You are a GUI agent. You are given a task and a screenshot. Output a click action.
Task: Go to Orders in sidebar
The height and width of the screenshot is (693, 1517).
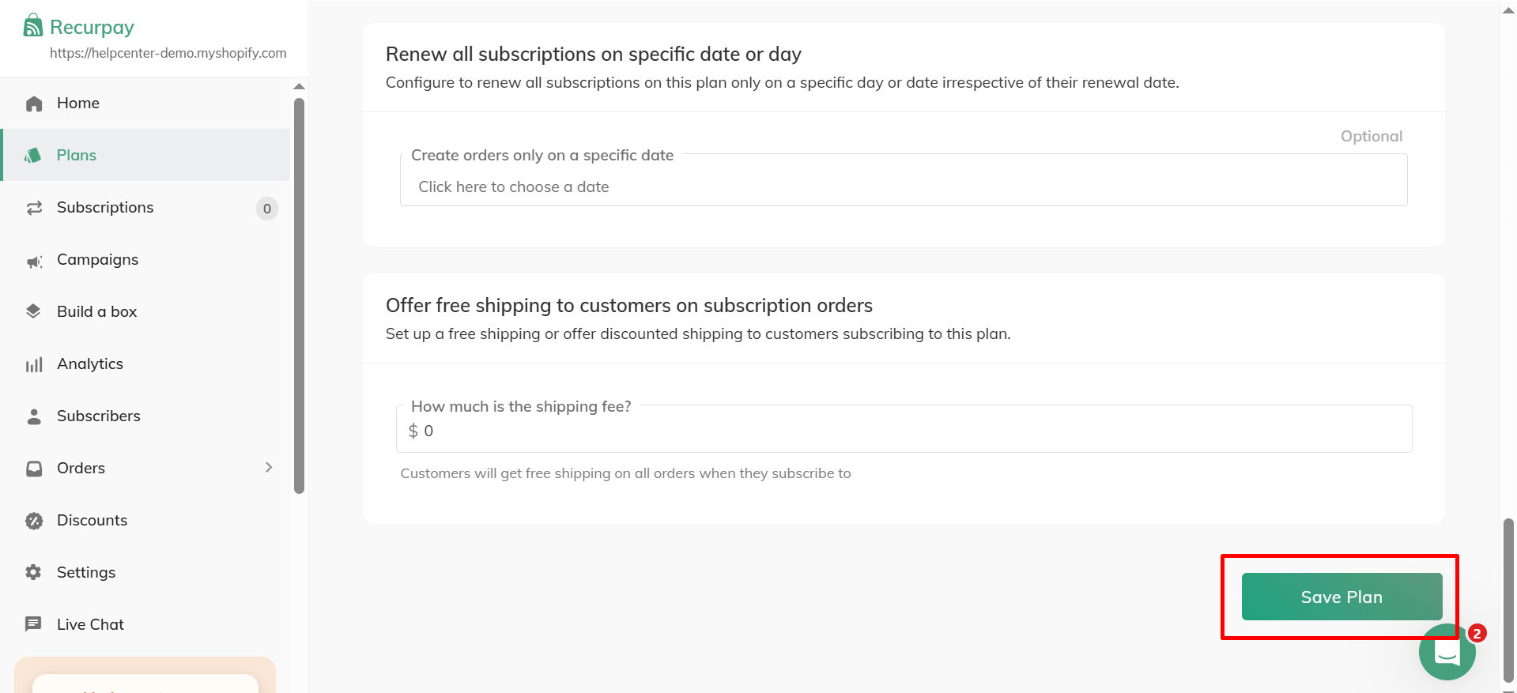tap(81, 468)
